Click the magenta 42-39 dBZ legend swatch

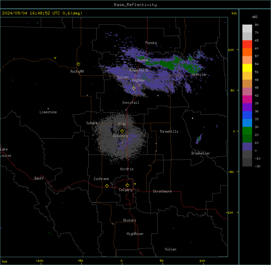(247, 99)
